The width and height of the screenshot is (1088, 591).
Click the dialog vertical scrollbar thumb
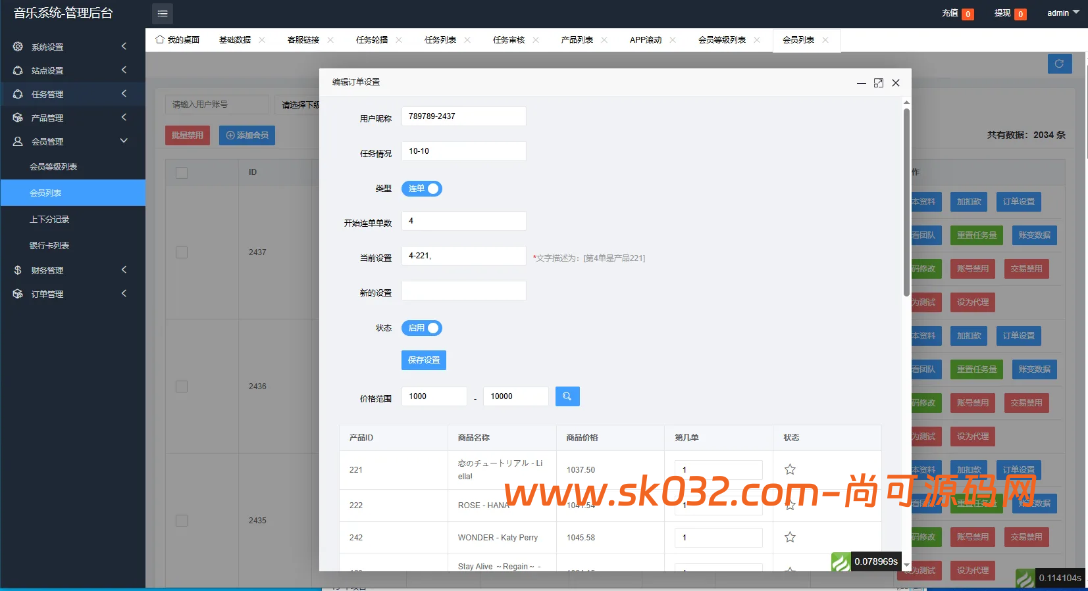pos(906,202)
